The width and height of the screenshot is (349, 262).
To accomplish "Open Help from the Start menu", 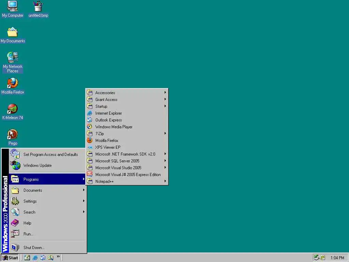I will pos(47,223).
